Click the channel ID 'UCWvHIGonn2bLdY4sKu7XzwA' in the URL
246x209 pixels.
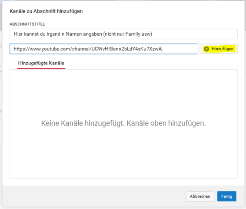coord(126,49)
